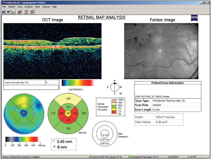Close the Stratus OCT window

point(208,3)
